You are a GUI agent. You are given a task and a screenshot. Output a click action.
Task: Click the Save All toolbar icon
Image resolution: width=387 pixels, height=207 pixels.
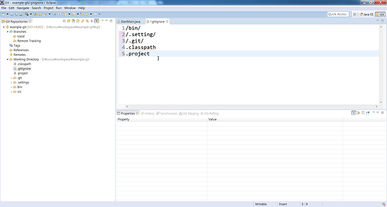[16, 14]
